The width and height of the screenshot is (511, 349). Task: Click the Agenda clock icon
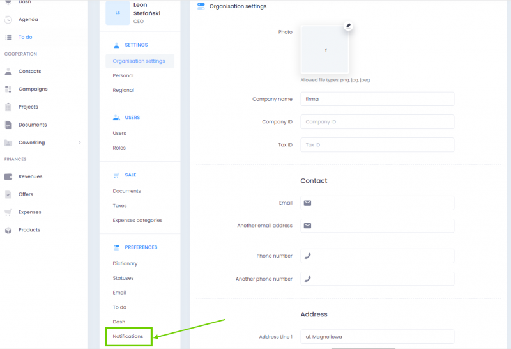click(x=8, y=20)
